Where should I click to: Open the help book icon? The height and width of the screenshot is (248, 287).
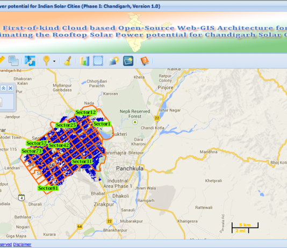pos(145,61)
